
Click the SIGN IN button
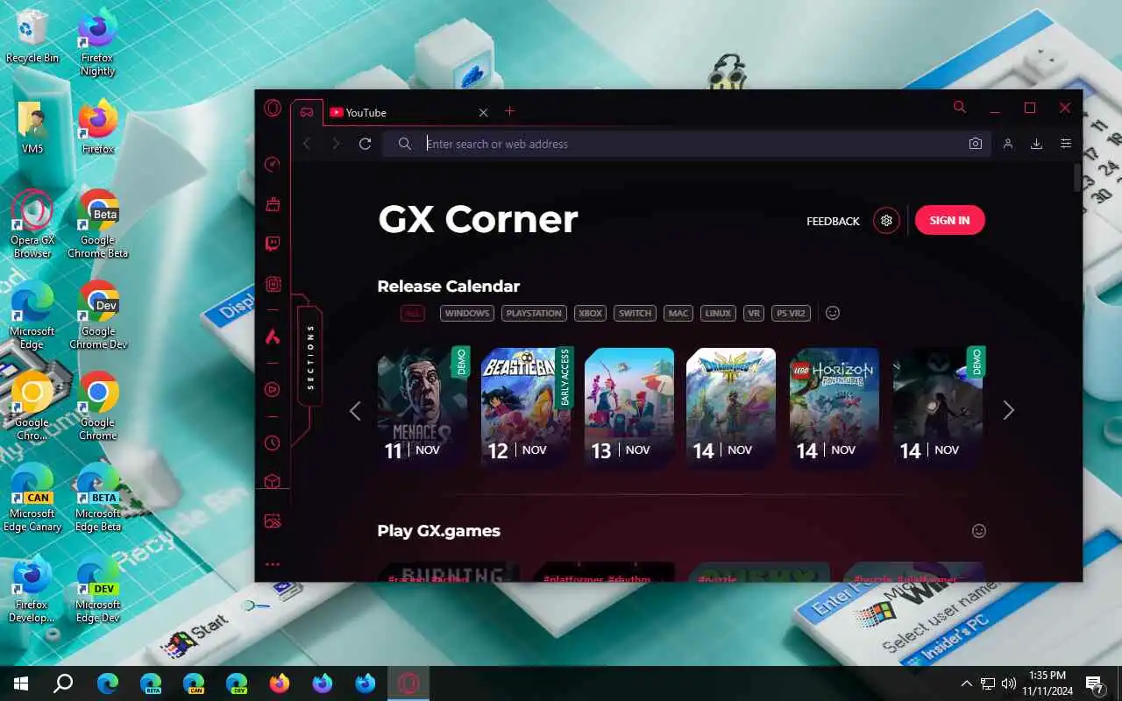coord(950,220)
